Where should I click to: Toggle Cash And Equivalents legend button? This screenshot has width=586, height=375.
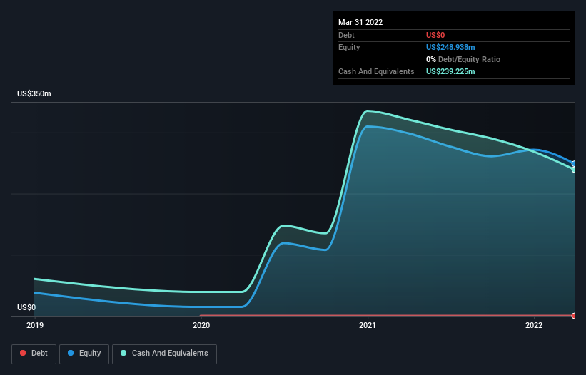pyautogui.click(x=164, y=354)
